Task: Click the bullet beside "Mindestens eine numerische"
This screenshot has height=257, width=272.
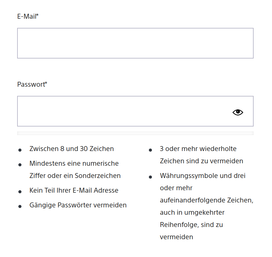Action: [x=20, y=165]
